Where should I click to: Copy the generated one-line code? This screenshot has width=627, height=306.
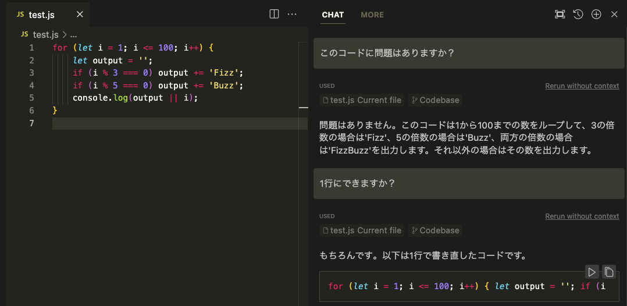pos(608,272)
